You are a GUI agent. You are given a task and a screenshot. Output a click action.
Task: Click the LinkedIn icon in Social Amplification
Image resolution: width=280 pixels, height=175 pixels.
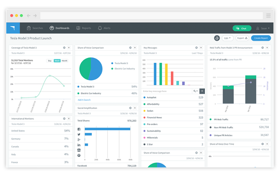pyautogui.click(x=79, y=145)
